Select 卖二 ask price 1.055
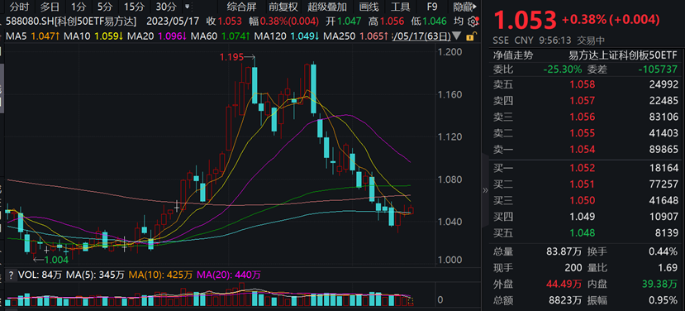 tap(582, 133)
